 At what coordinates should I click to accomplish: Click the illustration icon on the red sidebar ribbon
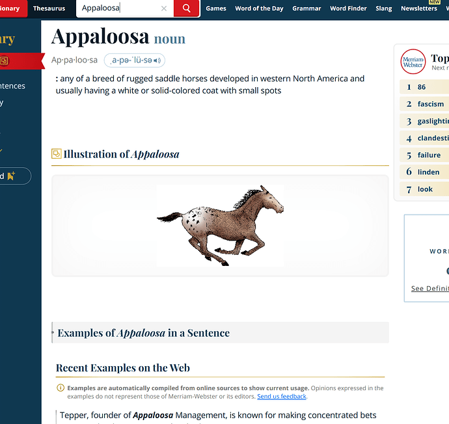(4, 60)
